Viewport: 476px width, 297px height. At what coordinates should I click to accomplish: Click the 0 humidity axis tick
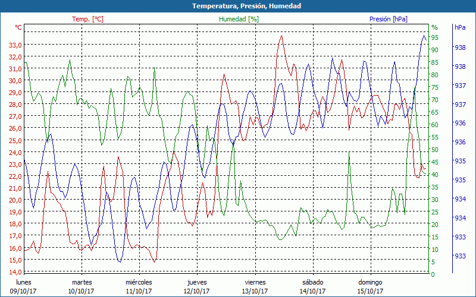tap(433, 274)
